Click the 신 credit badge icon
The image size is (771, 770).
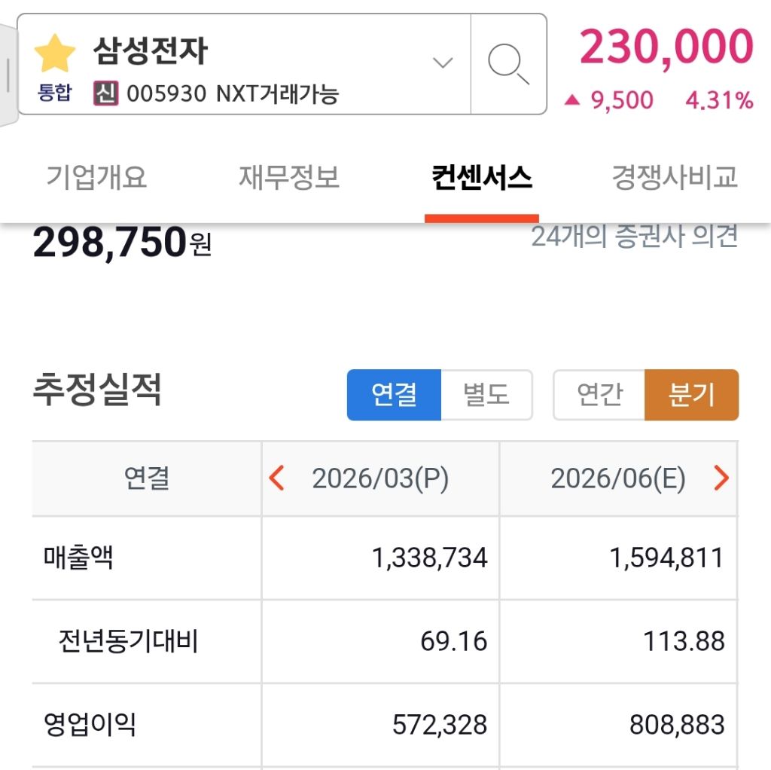click(x=105, y=93)
